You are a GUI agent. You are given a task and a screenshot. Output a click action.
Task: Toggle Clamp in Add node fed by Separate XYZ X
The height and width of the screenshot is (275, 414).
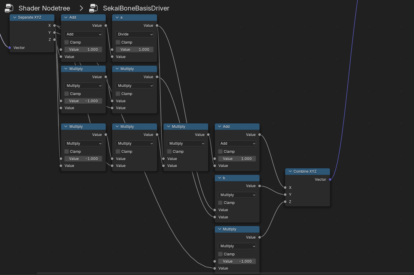coord(67,42)
